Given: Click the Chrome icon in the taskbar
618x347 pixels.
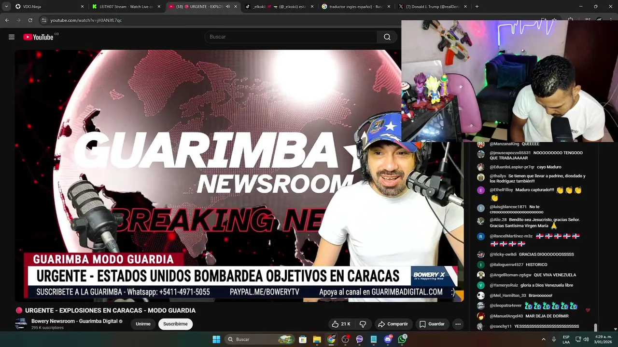Looking at the screenshot, I should click(x=331, y=339).
